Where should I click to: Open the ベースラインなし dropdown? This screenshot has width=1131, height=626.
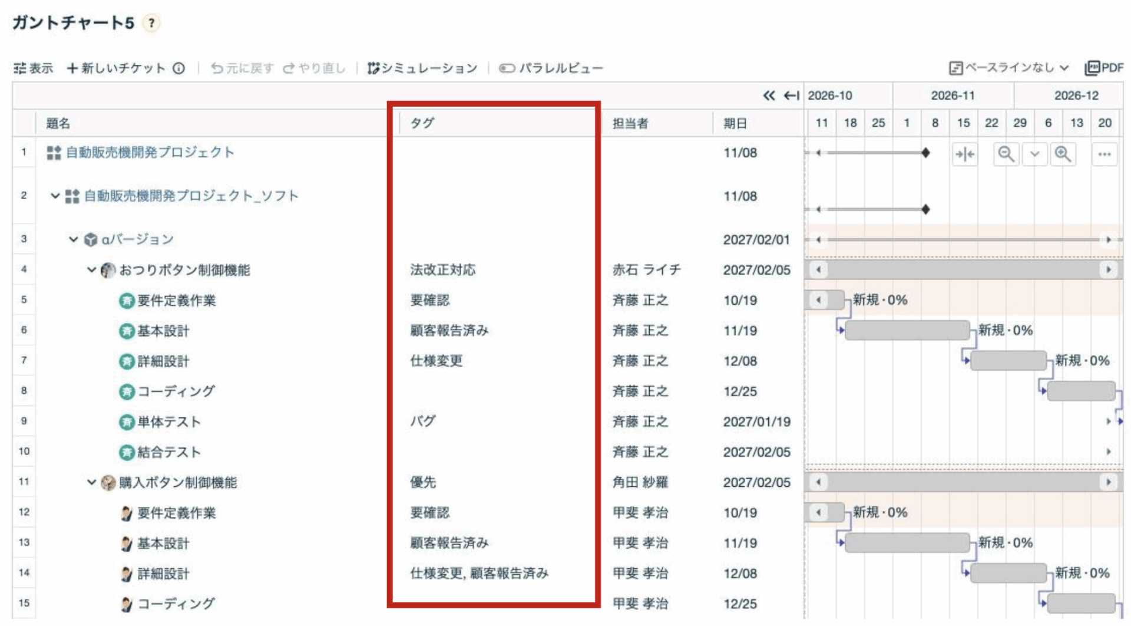coord(1009,68)
